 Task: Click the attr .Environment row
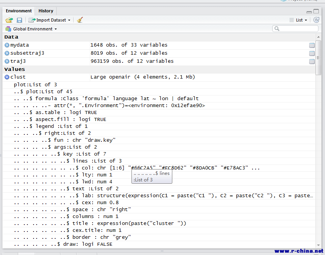(159, 106)
